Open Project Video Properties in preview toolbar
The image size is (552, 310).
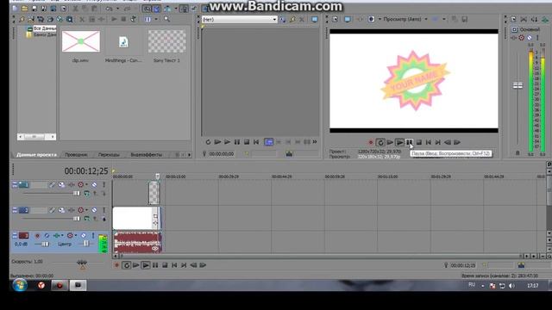336,19
